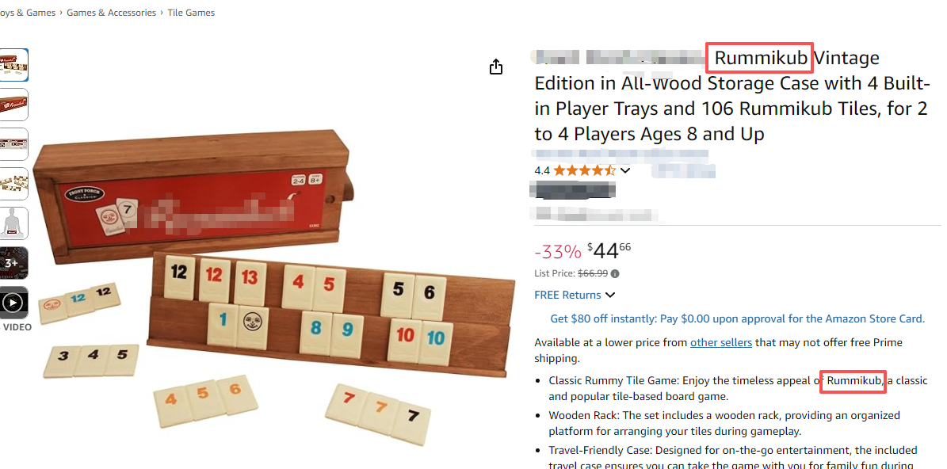Open the Toys & Games breadcrumb
Viewport: 947px width, 469px height.
[28, 13]
